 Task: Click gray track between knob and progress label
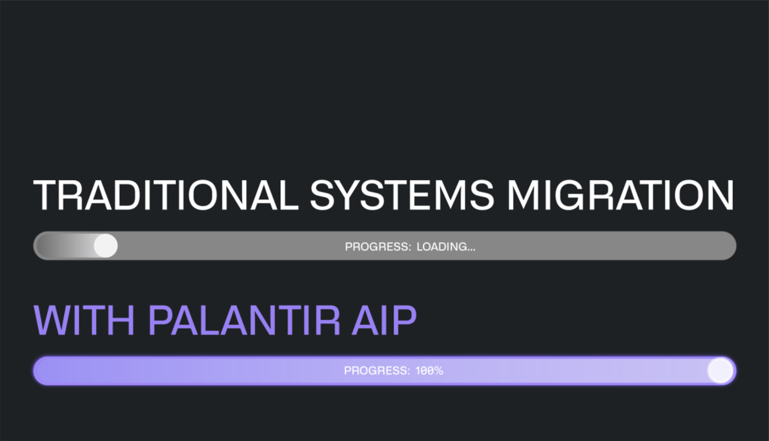[230, 246]
